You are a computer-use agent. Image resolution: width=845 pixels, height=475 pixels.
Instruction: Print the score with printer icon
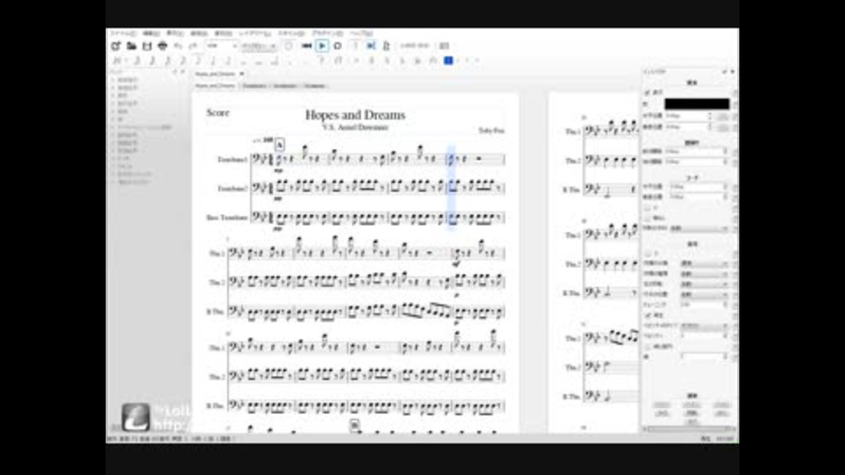[x=162, y=47]
